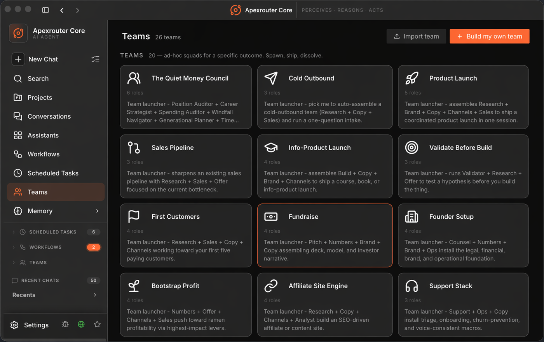
Task: Click the Bootstrap Profit card description
Action: pos(176,320)
